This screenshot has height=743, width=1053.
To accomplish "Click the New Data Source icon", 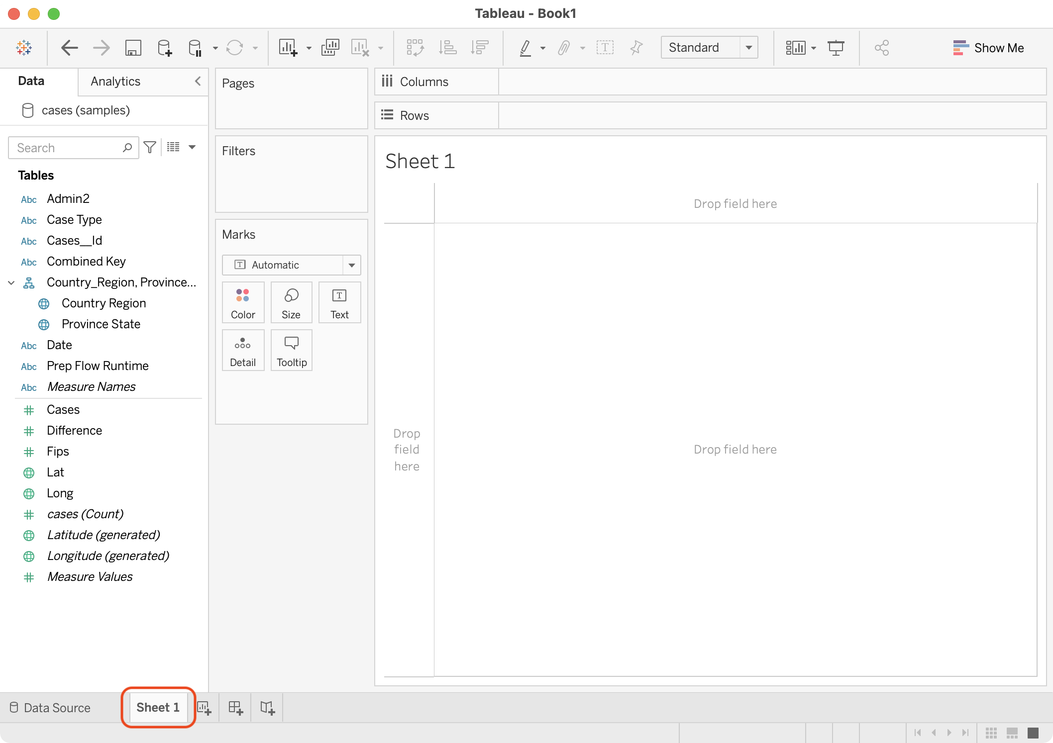I will point(164,48).
